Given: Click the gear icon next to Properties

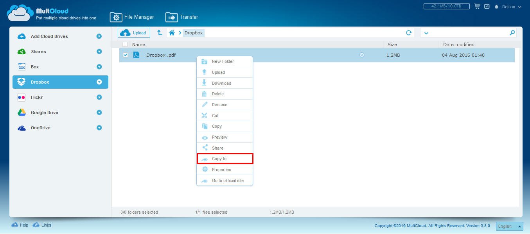Looking at the screenshot, I should [205, 170].
